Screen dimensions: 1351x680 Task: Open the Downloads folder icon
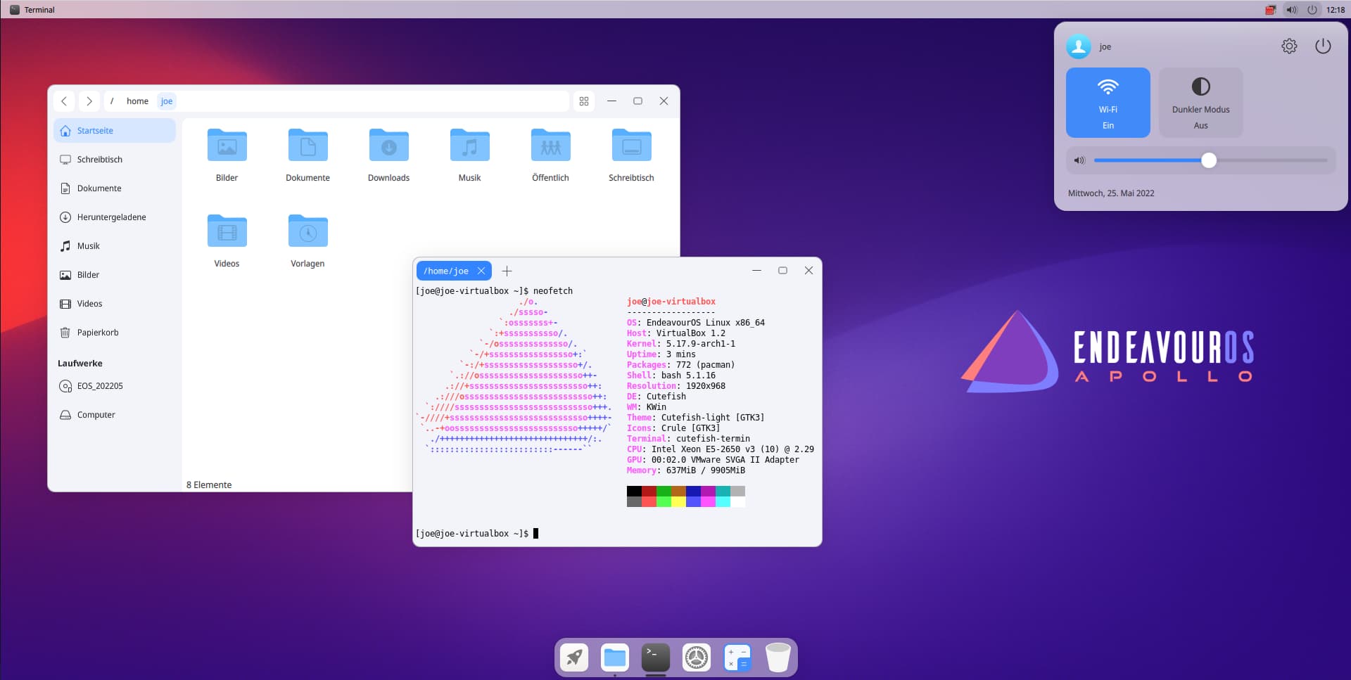point(388,146)
